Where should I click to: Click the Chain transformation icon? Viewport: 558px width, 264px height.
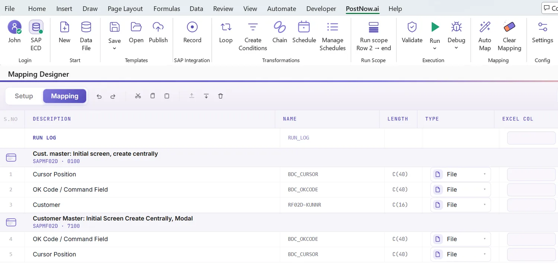[280, 27]
